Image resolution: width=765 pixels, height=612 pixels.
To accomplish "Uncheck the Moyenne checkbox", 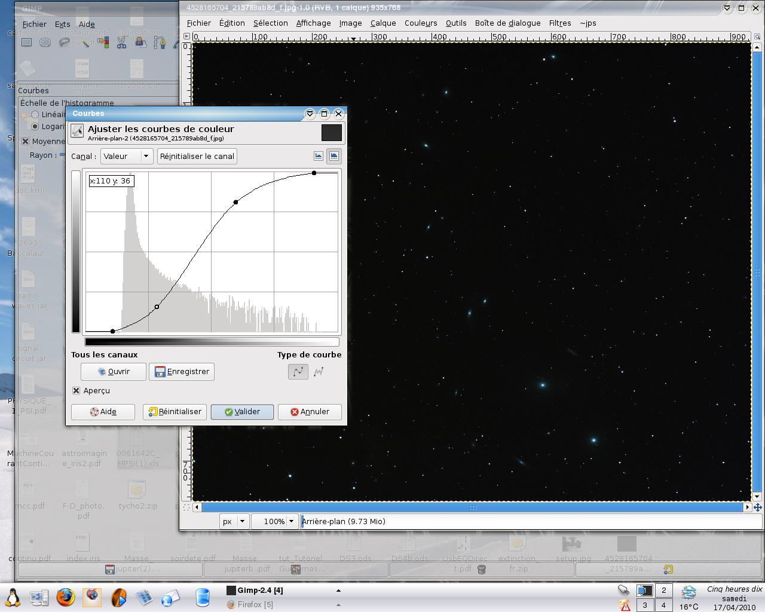I will pyautogui.click(x=25, y=142).
